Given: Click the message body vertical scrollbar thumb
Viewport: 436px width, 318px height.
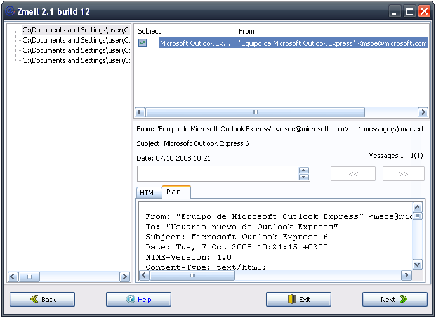Looking at the screenshot, I should (x=417, y=216).
